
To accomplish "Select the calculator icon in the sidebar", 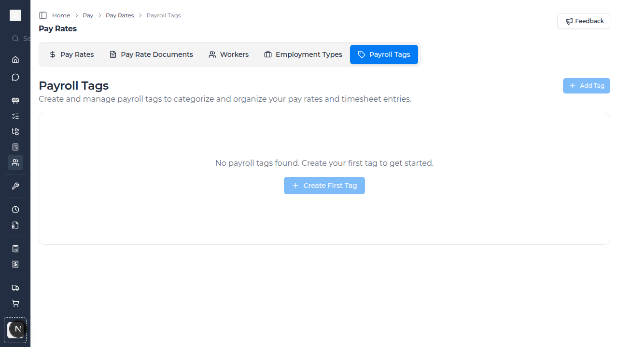I will 15,147.
